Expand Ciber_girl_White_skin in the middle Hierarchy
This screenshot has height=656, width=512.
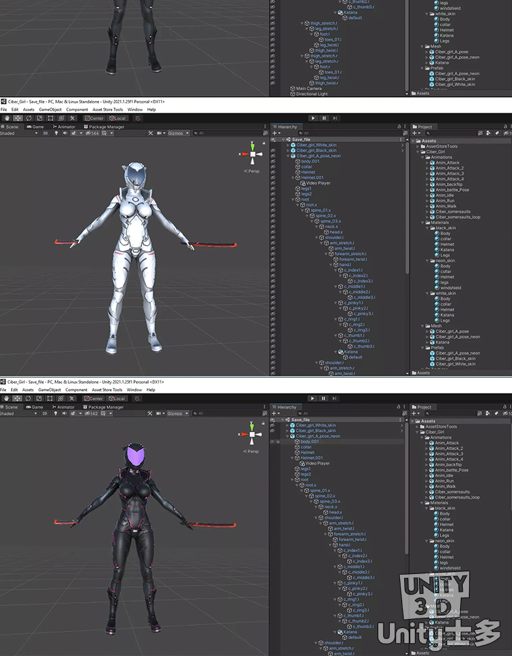click(x=288, y=145)
